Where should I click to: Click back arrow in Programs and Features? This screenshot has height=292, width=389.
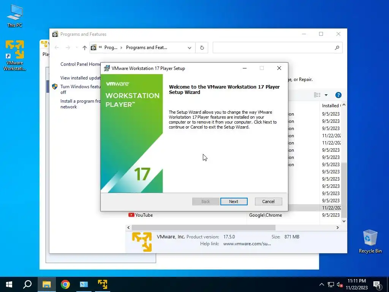[x=57, y=48]
